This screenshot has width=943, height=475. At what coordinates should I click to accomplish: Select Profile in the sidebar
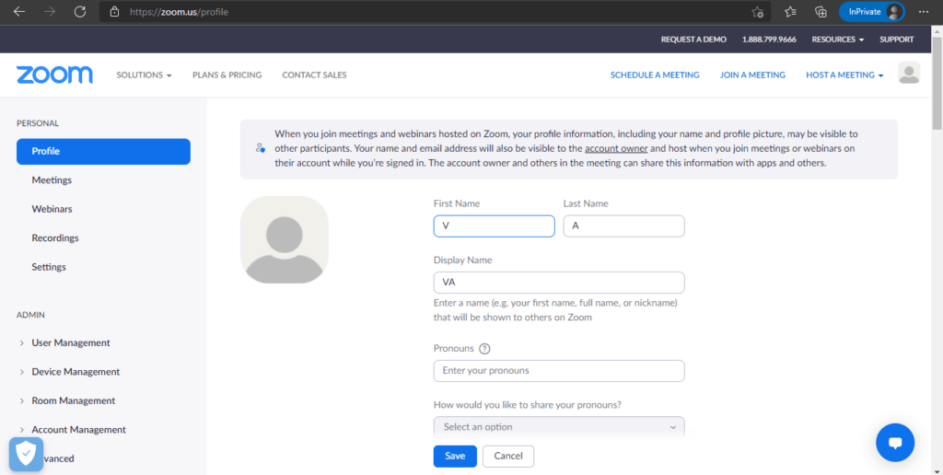tap(103, 152)
